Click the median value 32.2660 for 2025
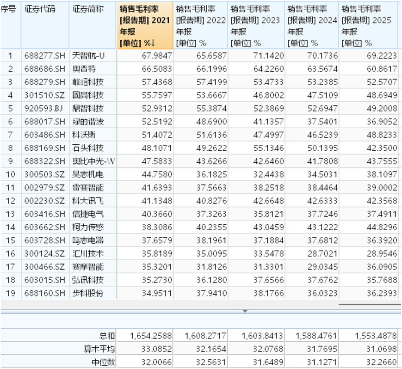Viewport: 402px width, 369px height. pyautogui.click(x=382, y=362)
